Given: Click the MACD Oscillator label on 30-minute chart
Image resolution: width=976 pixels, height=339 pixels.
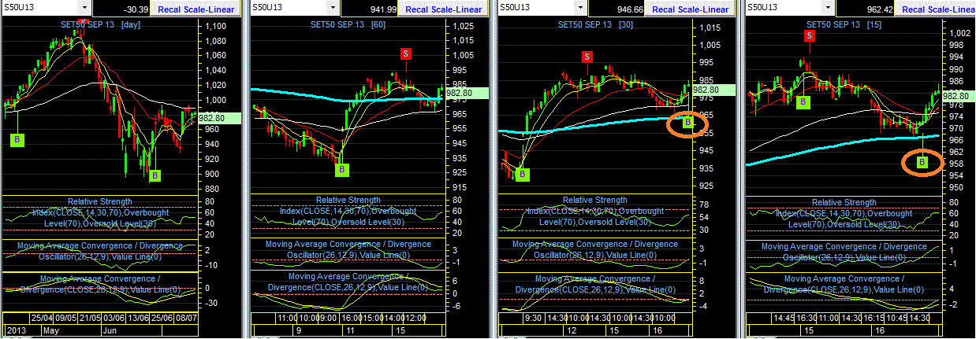Looking at the screenshot, I should (x=595, y=249).
